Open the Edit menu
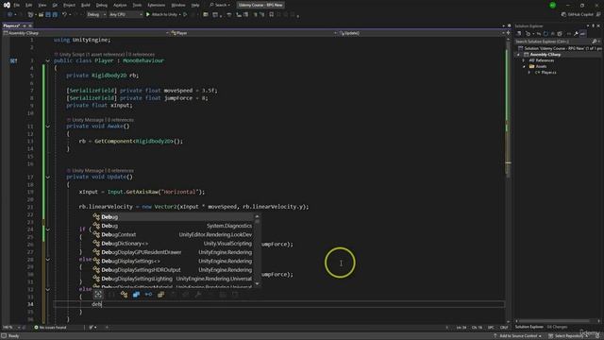604x340 pixels. coord(29,5)
